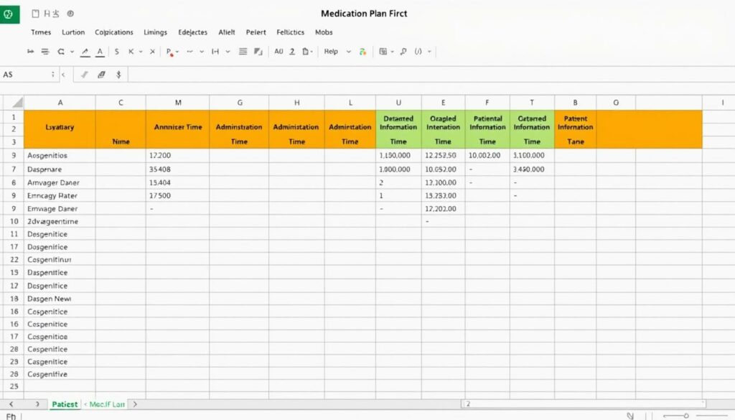
Task: Adjust the zoom slider in the status bar
Action: pos(685,416)
